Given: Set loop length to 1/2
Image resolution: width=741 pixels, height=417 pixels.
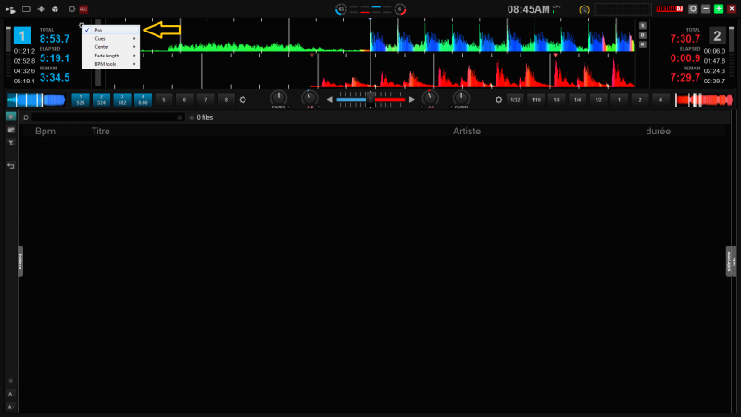Looking at the screenshot, I should (598, 100).
